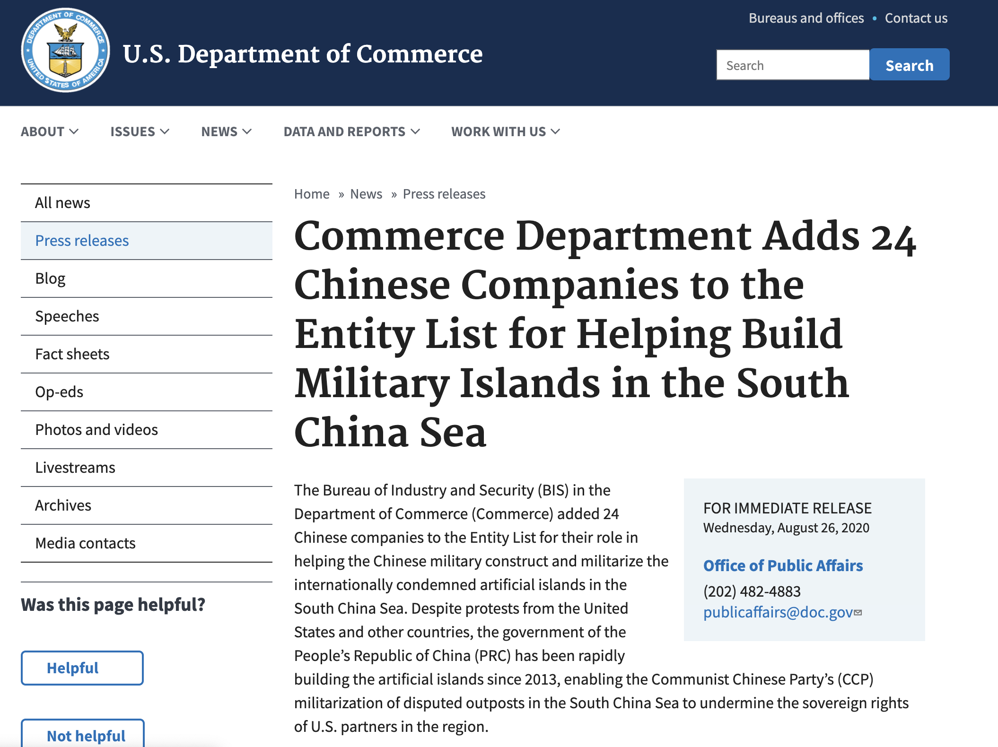The width and height of the screenshot is (998, 747).
Task: Go to Livestreams page
Action: pos(147,468)
